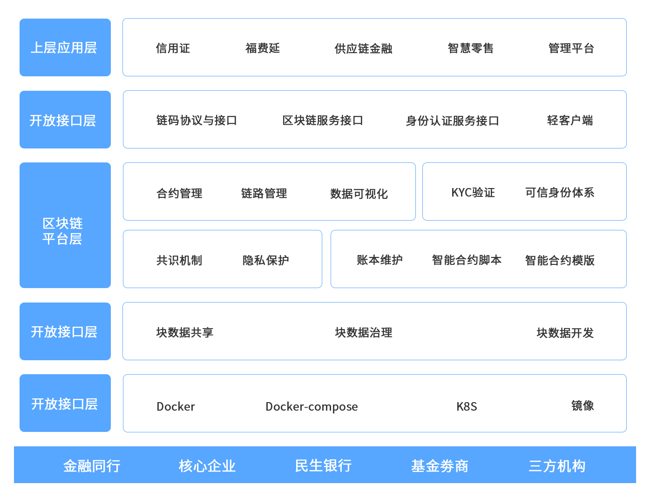Select the 轻客户端 label
The image size is (651, 498).
[x=570, y=121]
